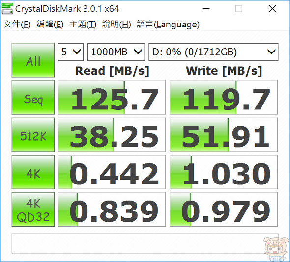Minimize the CrystalDiskMark window
The image size is (290, 262).
[205, 9]
